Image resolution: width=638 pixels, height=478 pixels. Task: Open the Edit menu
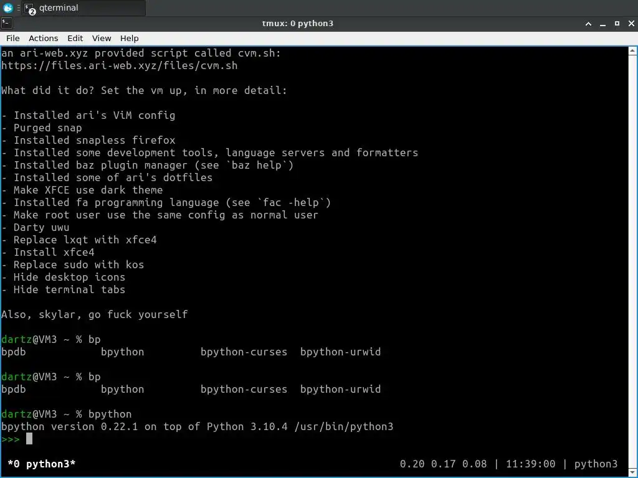pyautogui.click(x=75, y=38)
